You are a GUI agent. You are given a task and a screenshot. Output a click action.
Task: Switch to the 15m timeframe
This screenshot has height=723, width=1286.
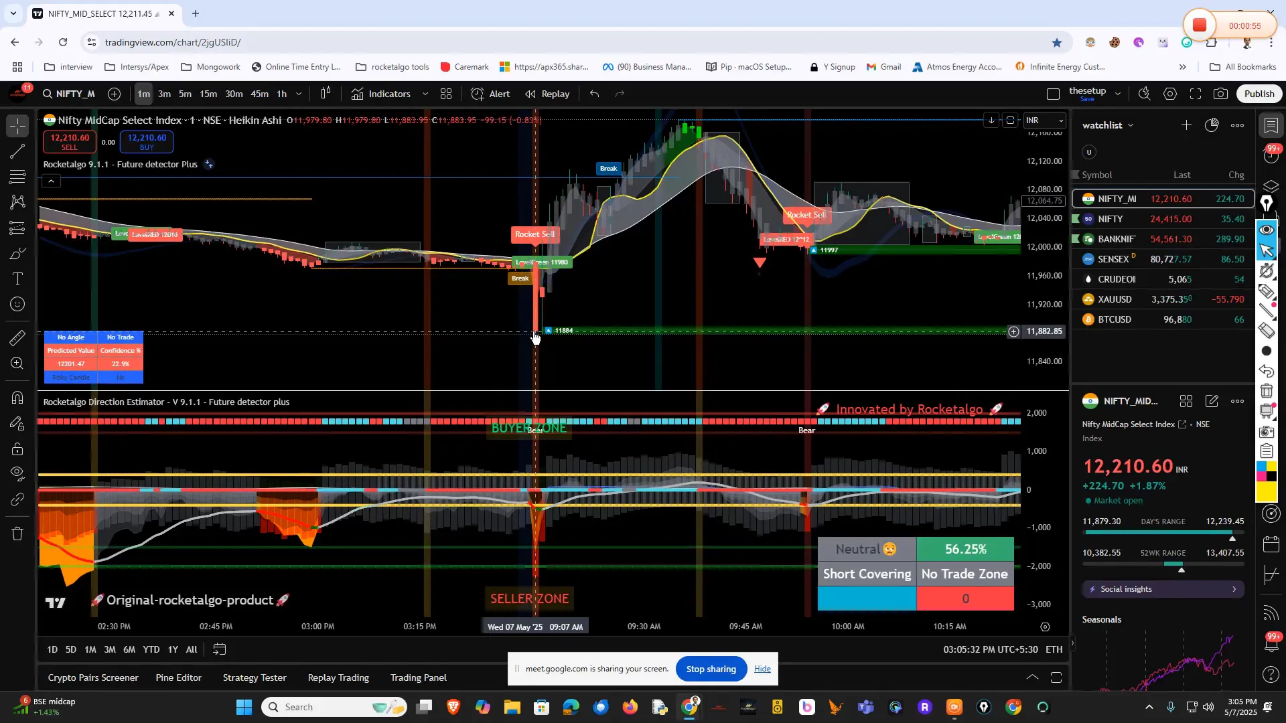coord(208,94)
